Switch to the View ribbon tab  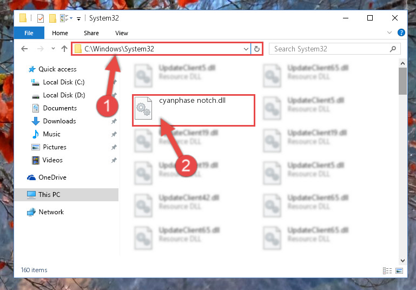122,33
